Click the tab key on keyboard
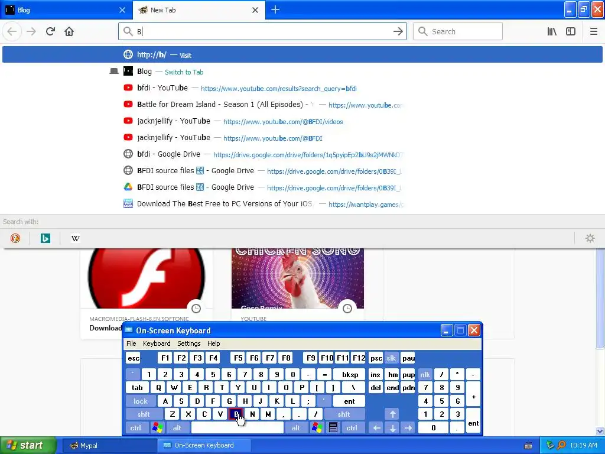Screen dimensions: 605x454 pyautogui.click(x=137, y=388)
